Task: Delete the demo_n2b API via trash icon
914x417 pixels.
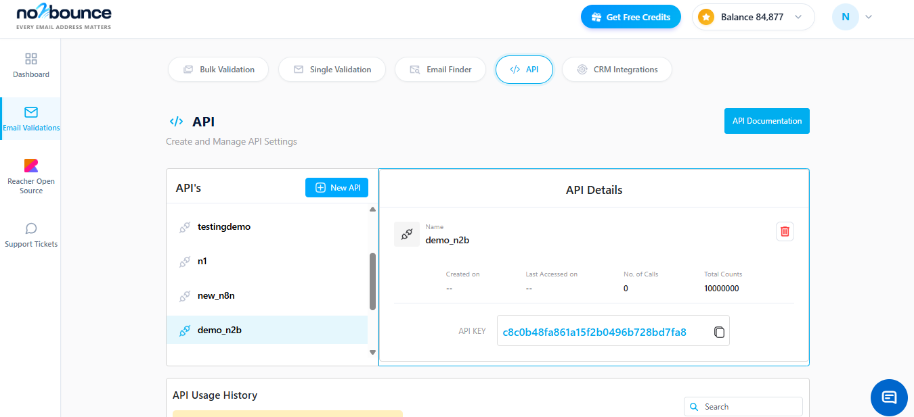Action: pyautogui.click(x=785, y=231)
